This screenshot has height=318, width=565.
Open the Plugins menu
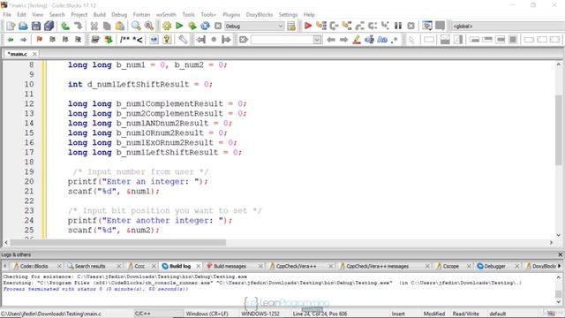click(x=231, y=14)
